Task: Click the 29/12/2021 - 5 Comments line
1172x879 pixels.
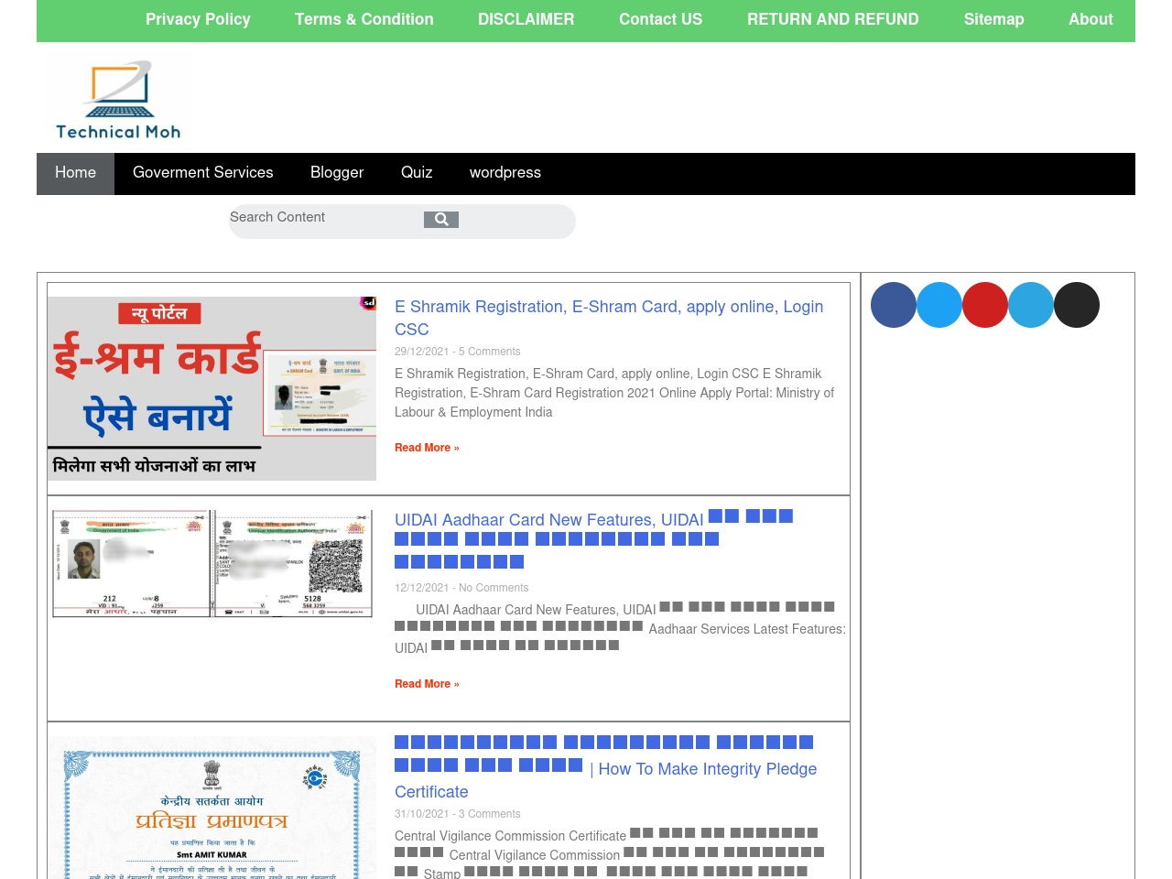Action: click(x=458, y=352)
